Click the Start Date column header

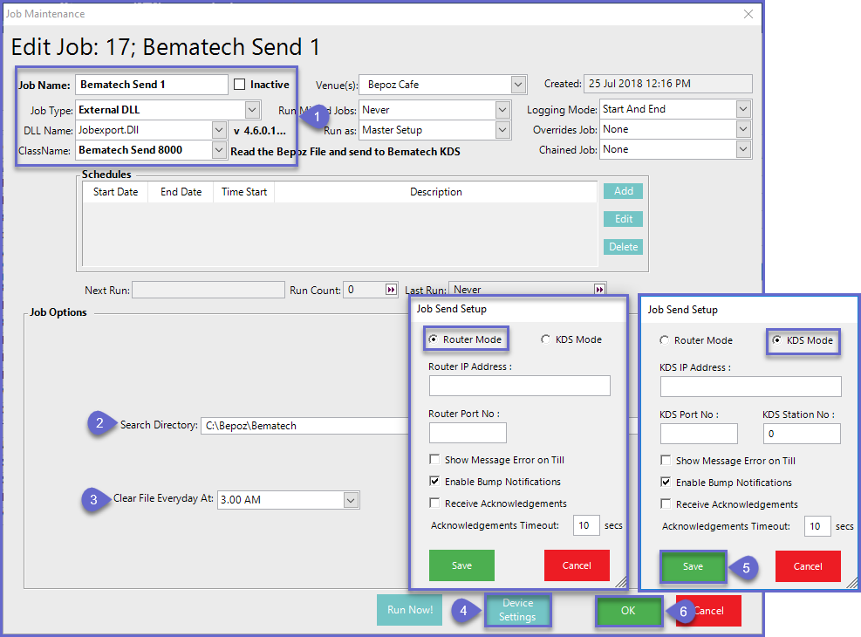click(x=115, y=192)
